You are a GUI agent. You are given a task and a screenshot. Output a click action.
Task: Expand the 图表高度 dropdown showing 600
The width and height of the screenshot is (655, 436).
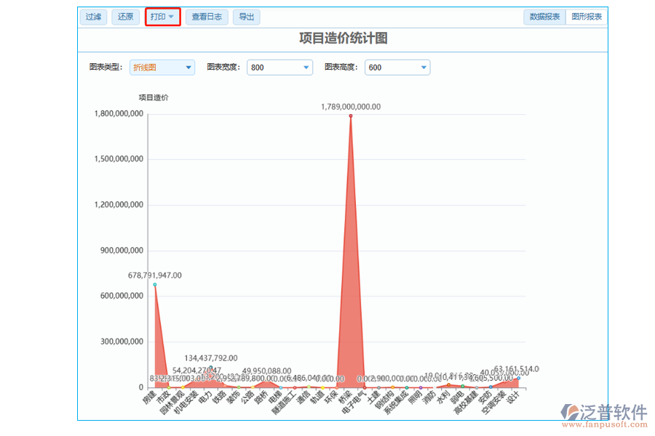coord(397,68)
